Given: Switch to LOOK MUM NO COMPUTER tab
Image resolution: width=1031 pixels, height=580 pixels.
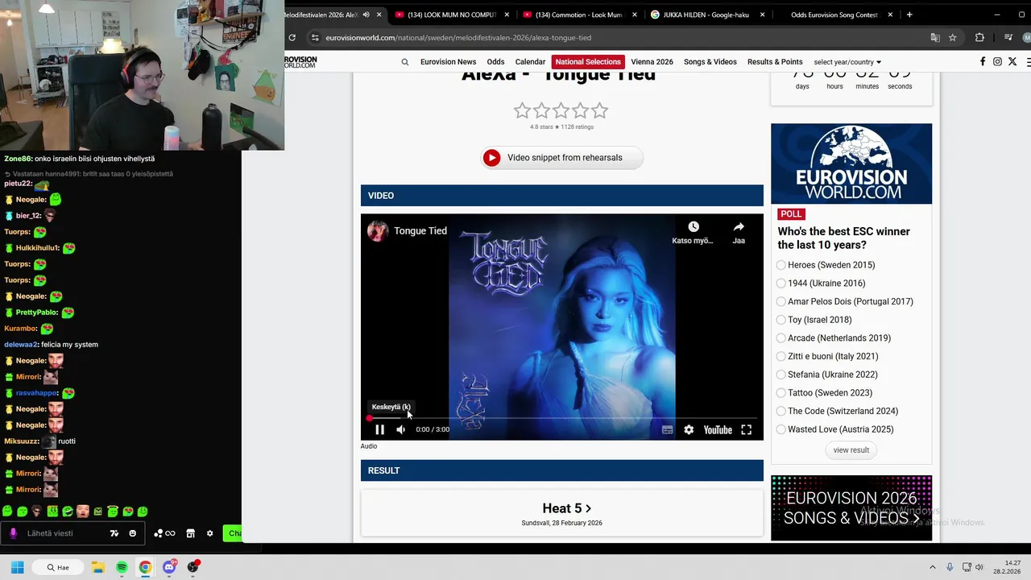Looking at the screenshot, I should [450, 14].
